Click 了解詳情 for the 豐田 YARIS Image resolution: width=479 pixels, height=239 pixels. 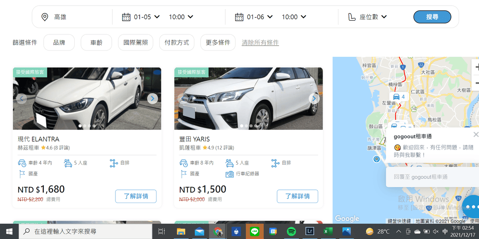pos(297,196)
